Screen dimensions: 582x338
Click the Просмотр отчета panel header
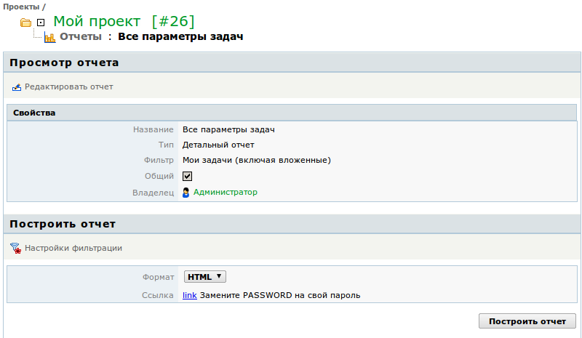(x=64, y=63)
